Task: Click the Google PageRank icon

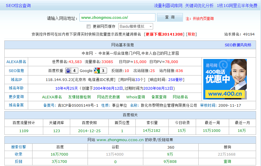Action: coord(100,71)
